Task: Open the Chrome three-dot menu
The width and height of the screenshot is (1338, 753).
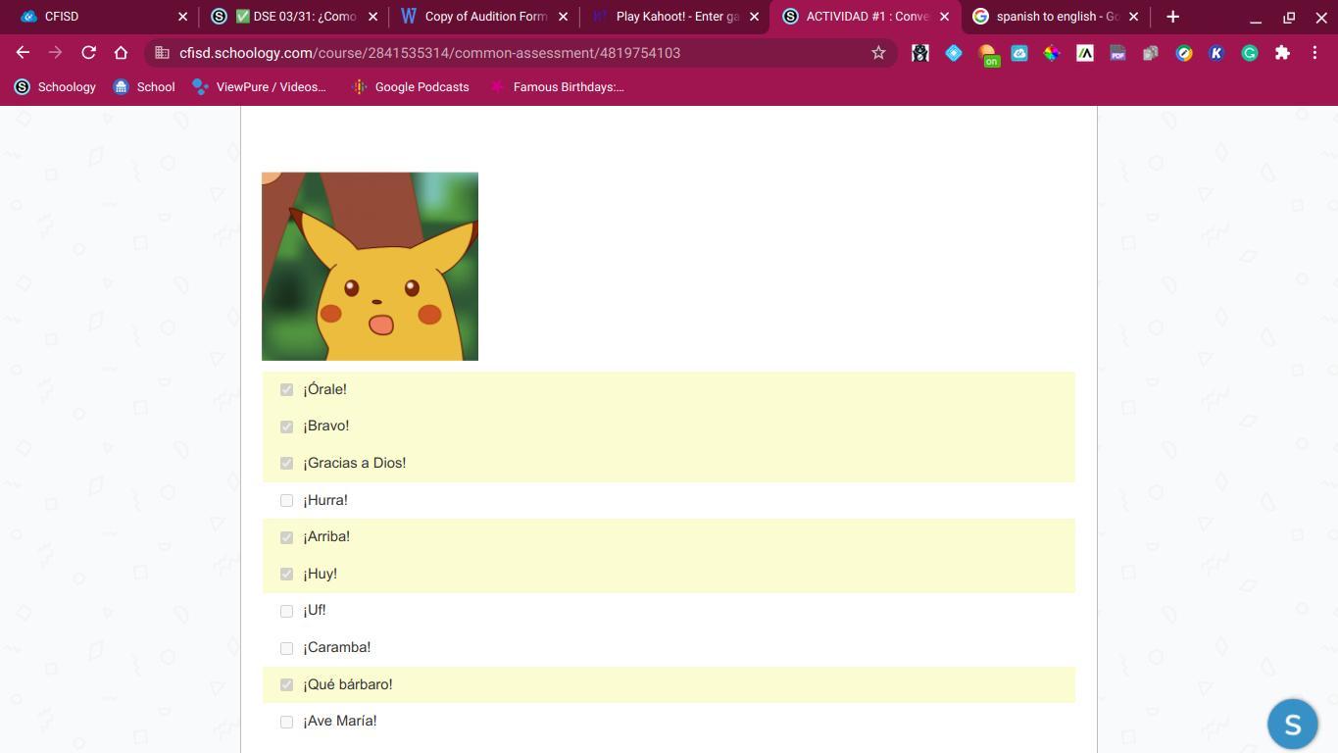Action: tap(1314, 53)
